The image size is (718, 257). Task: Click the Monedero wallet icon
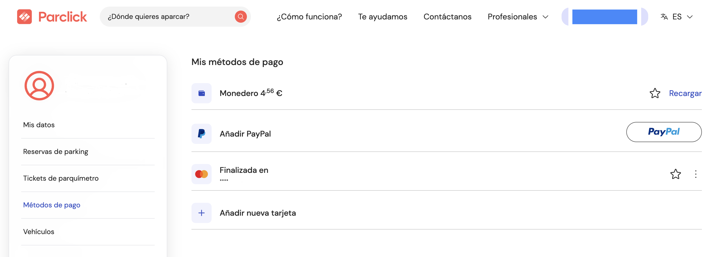pyautogui.click(x=202, y=93)
